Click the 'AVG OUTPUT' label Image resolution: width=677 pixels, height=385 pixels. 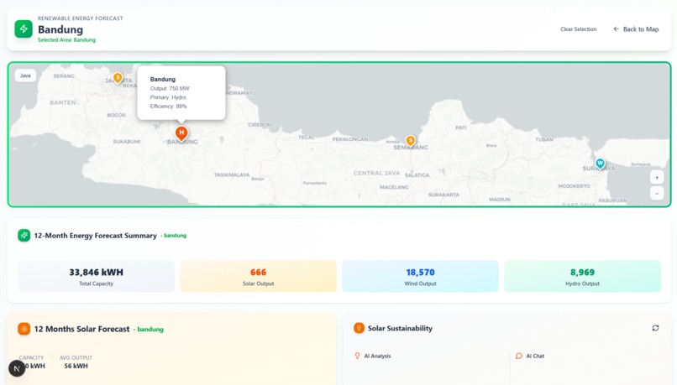(76, 358)
